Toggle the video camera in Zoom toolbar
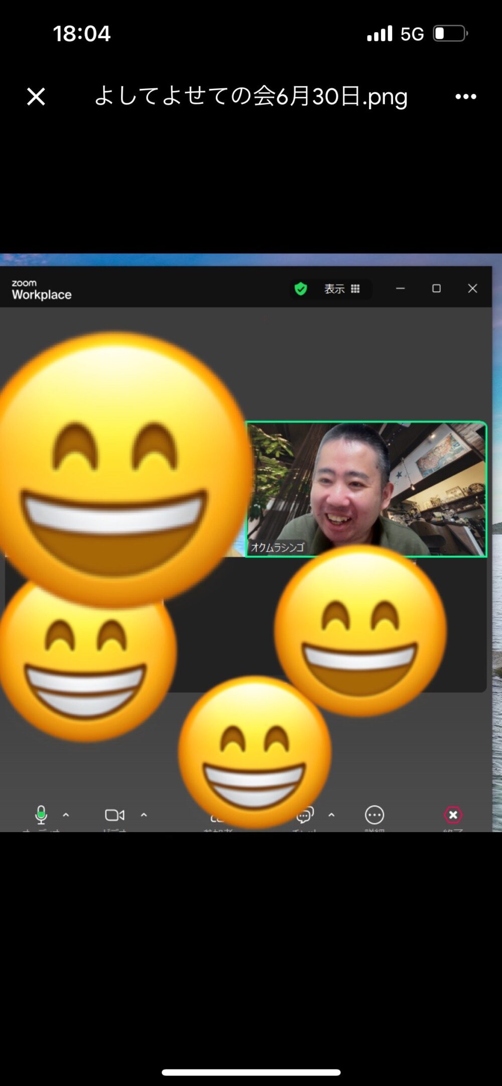502x1086 pixels. pyautogui.click(x=114, y=814)
